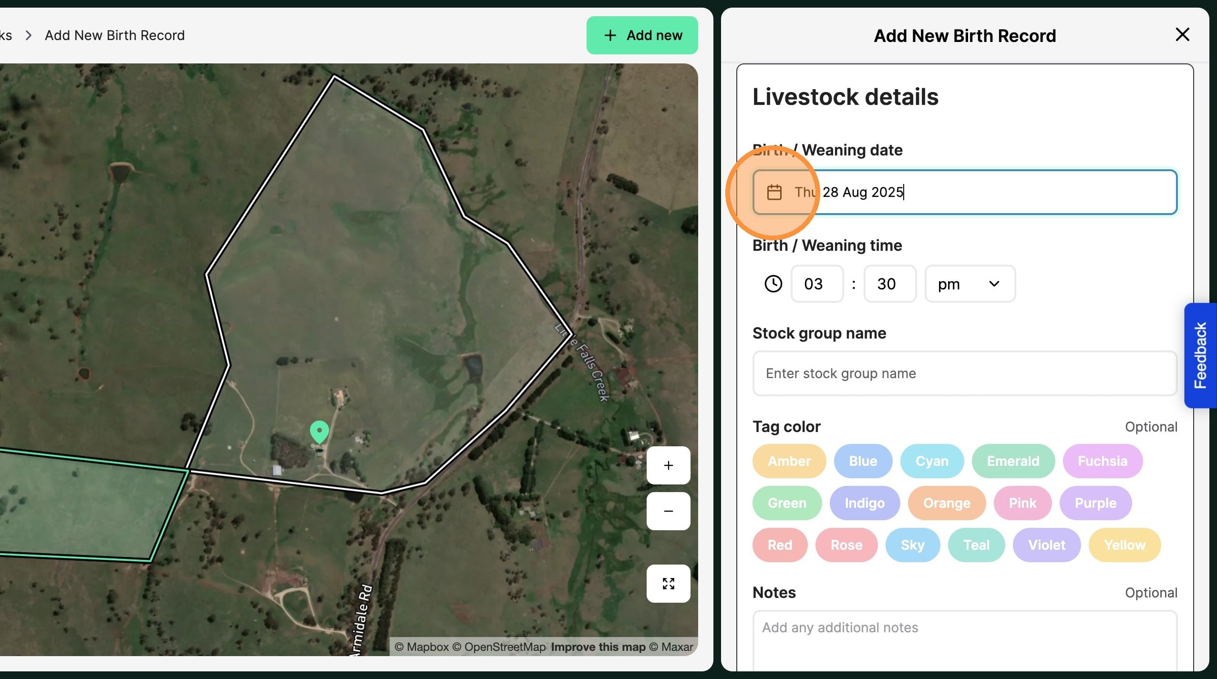Open the am/pm dropdown
Image resolution: width=1217 pixels, height=679 pixels.
(969, 284)
